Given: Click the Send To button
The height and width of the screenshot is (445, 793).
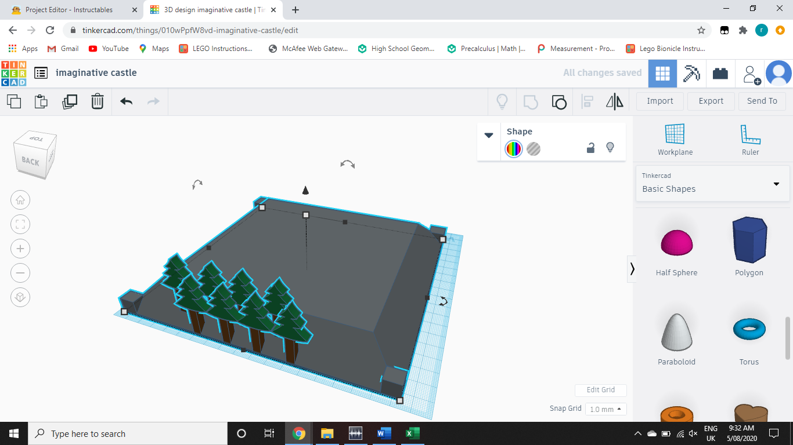Looking at the screenshot, I should point(762,101).
